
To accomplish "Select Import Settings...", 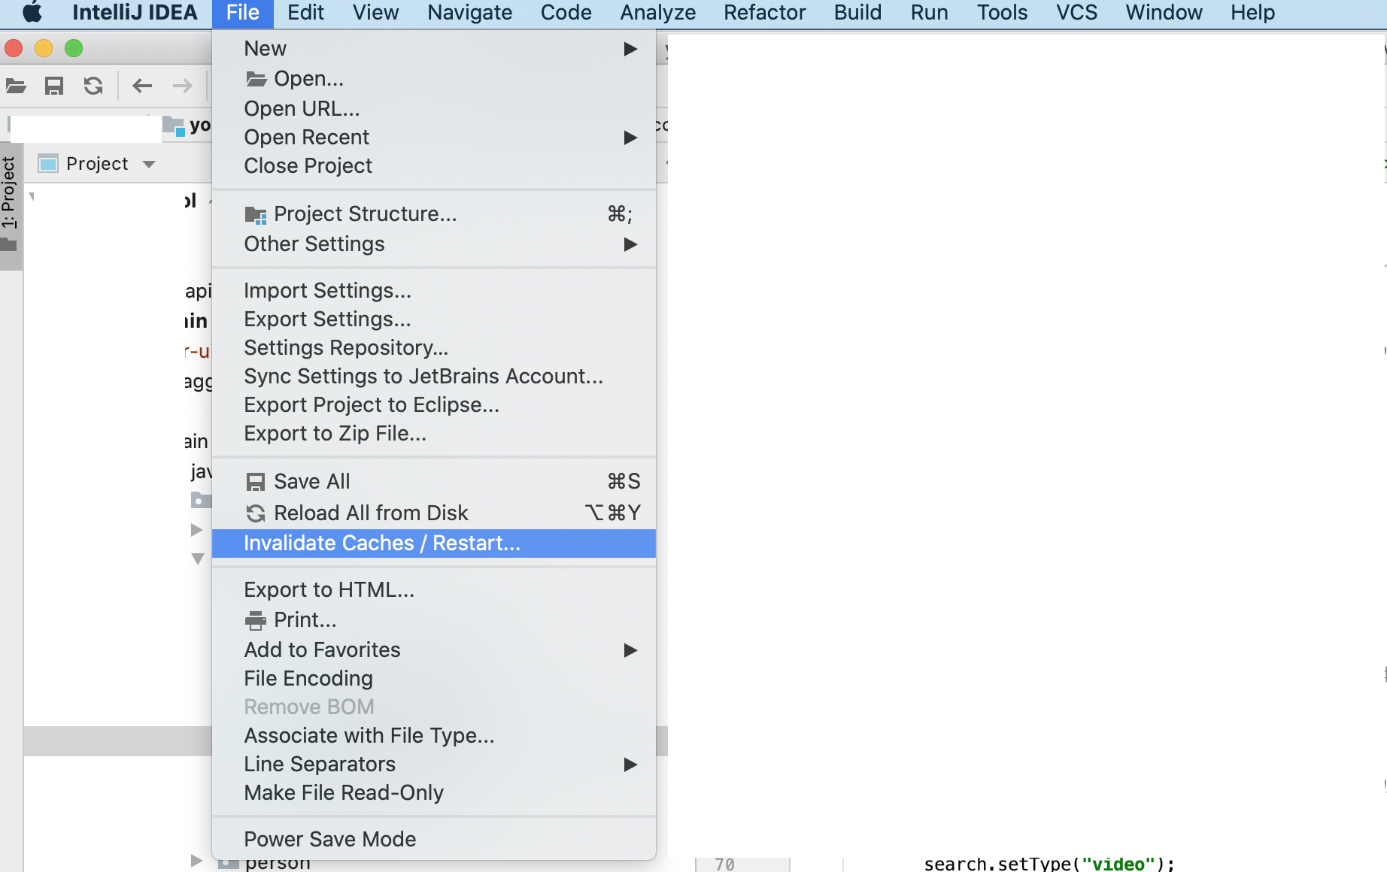I will coord(434,291).
